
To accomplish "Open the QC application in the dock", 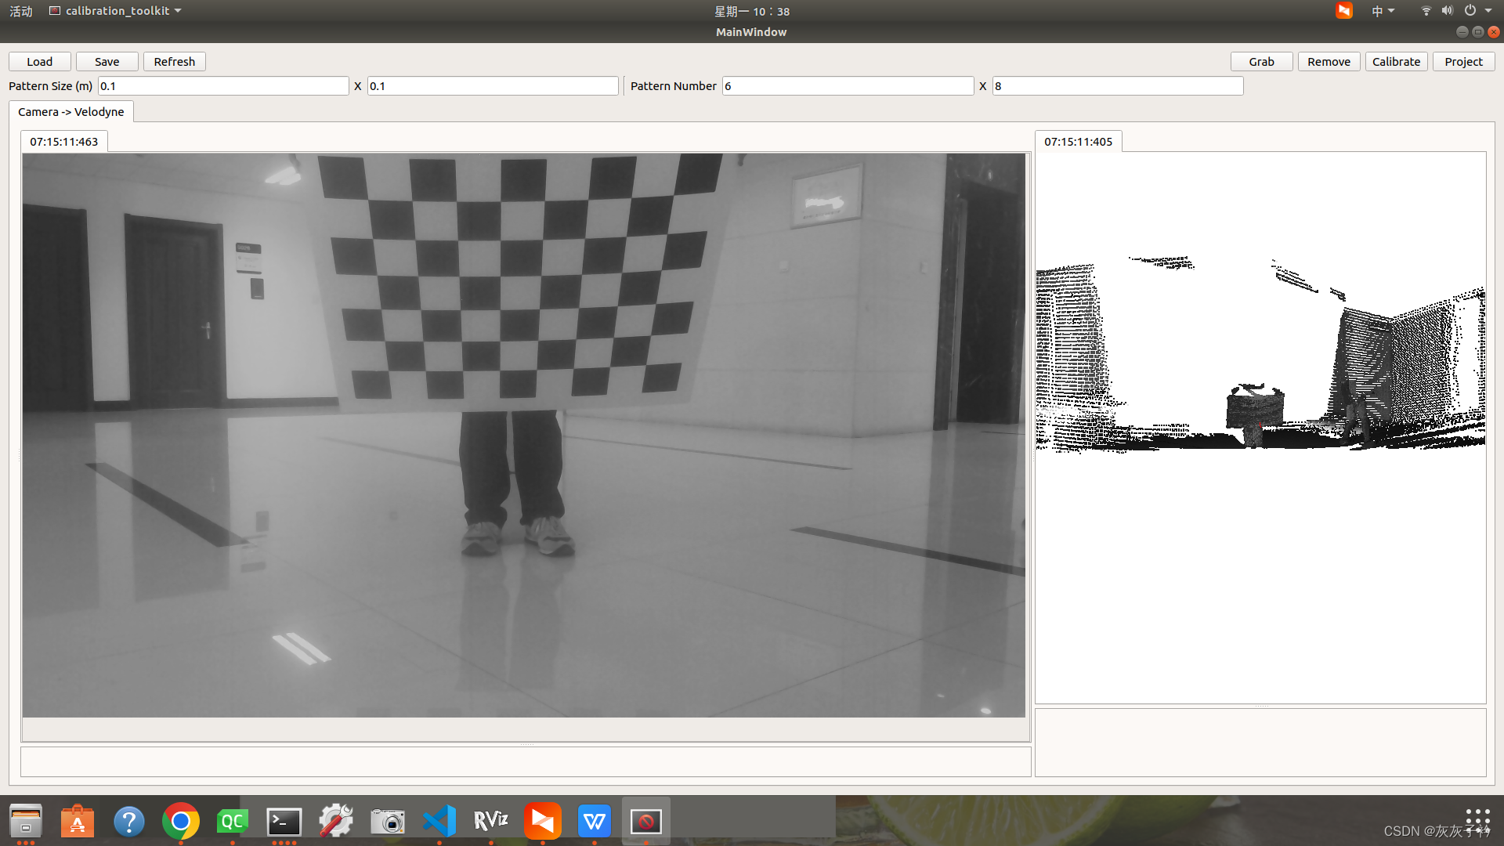I will point(233,821).
